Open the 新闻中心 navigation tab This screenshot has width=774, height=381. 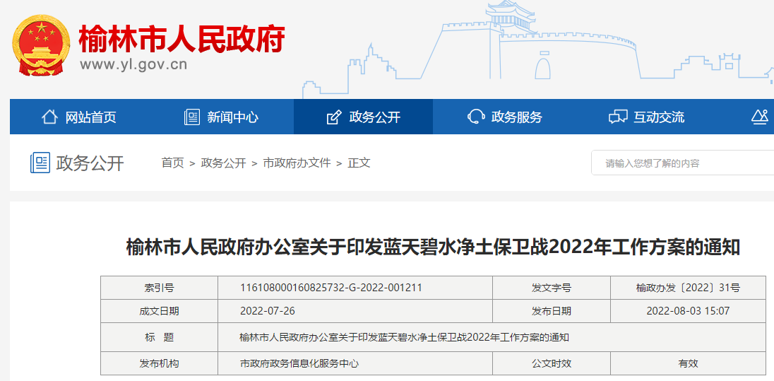(222, 117)
